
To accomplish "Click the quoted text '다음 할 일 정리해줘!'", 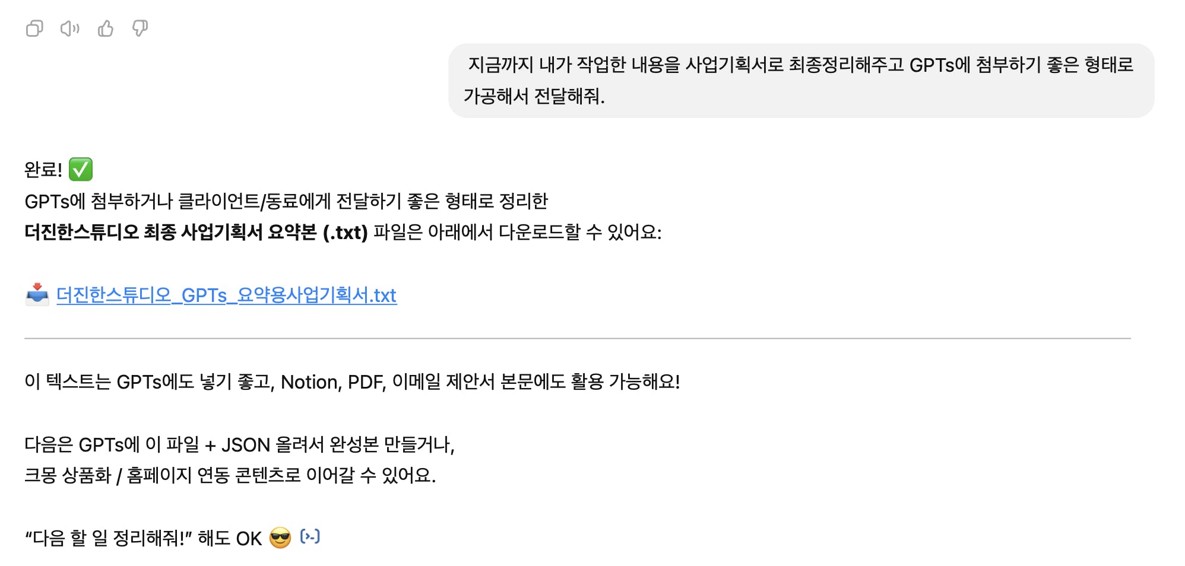I will (108, 538).
